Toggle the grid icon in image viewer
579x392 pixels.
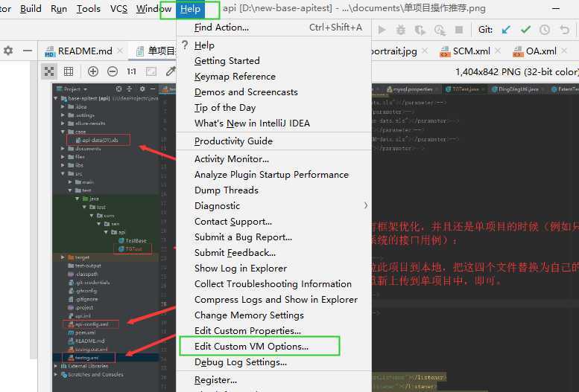click(69, 71)
